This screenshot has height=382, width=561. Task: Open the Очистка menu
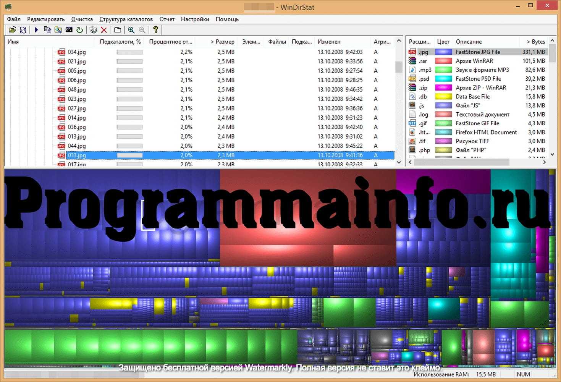click(x=82, y=19)
